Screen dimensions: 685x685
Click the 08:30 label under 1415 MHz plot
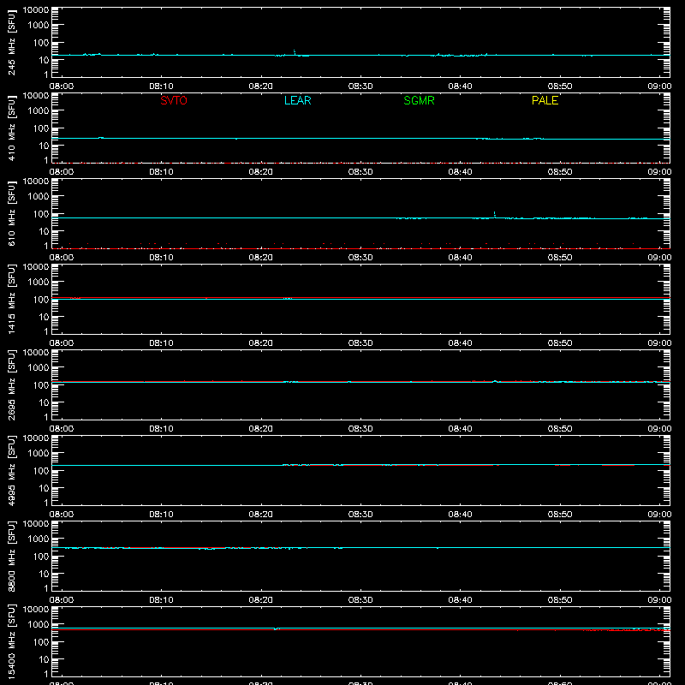coord(360,343)
